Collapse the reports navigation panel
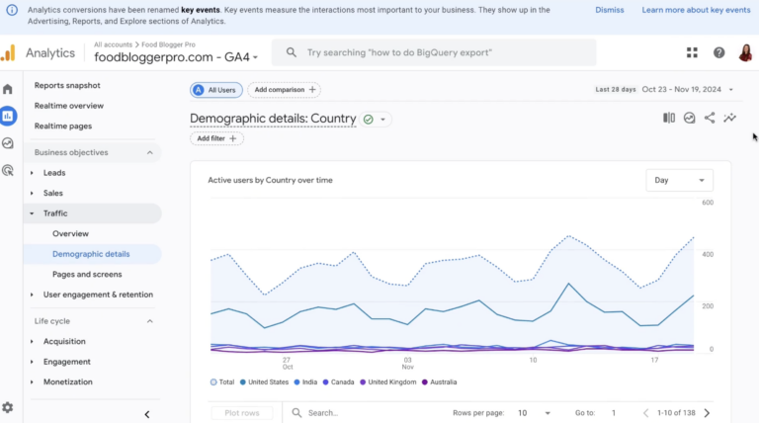Image resolution: width=759 pixels, height=423 pixels. coord(147,414)
